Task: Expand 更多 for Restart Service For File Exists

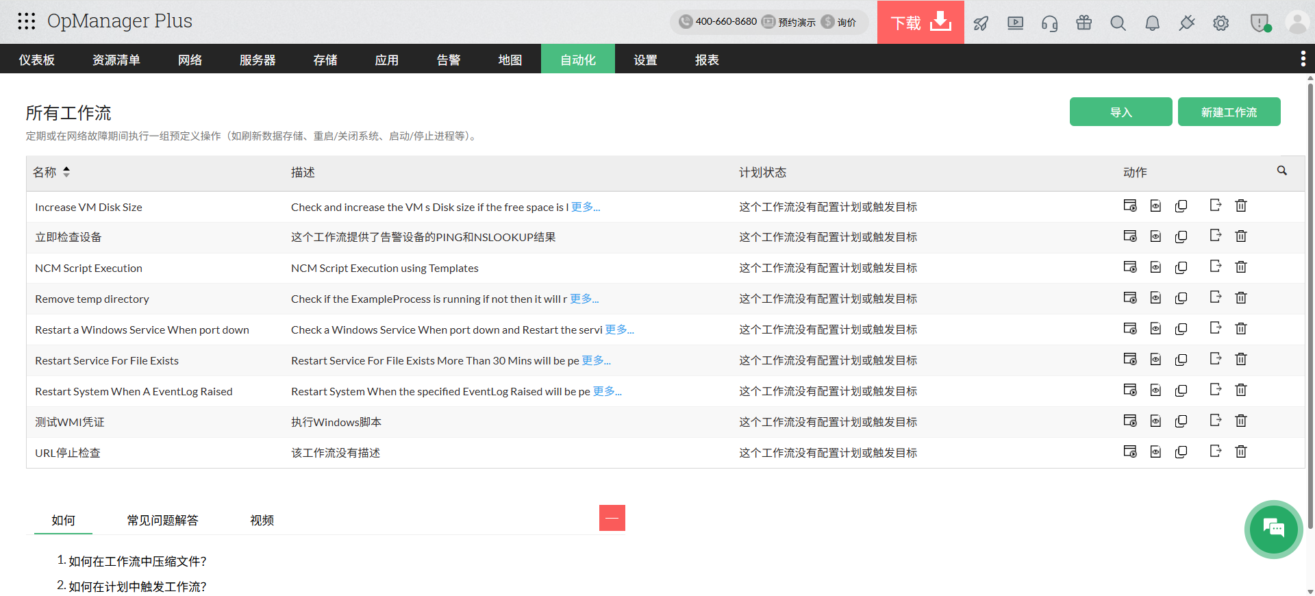Action: coord(596,360)
